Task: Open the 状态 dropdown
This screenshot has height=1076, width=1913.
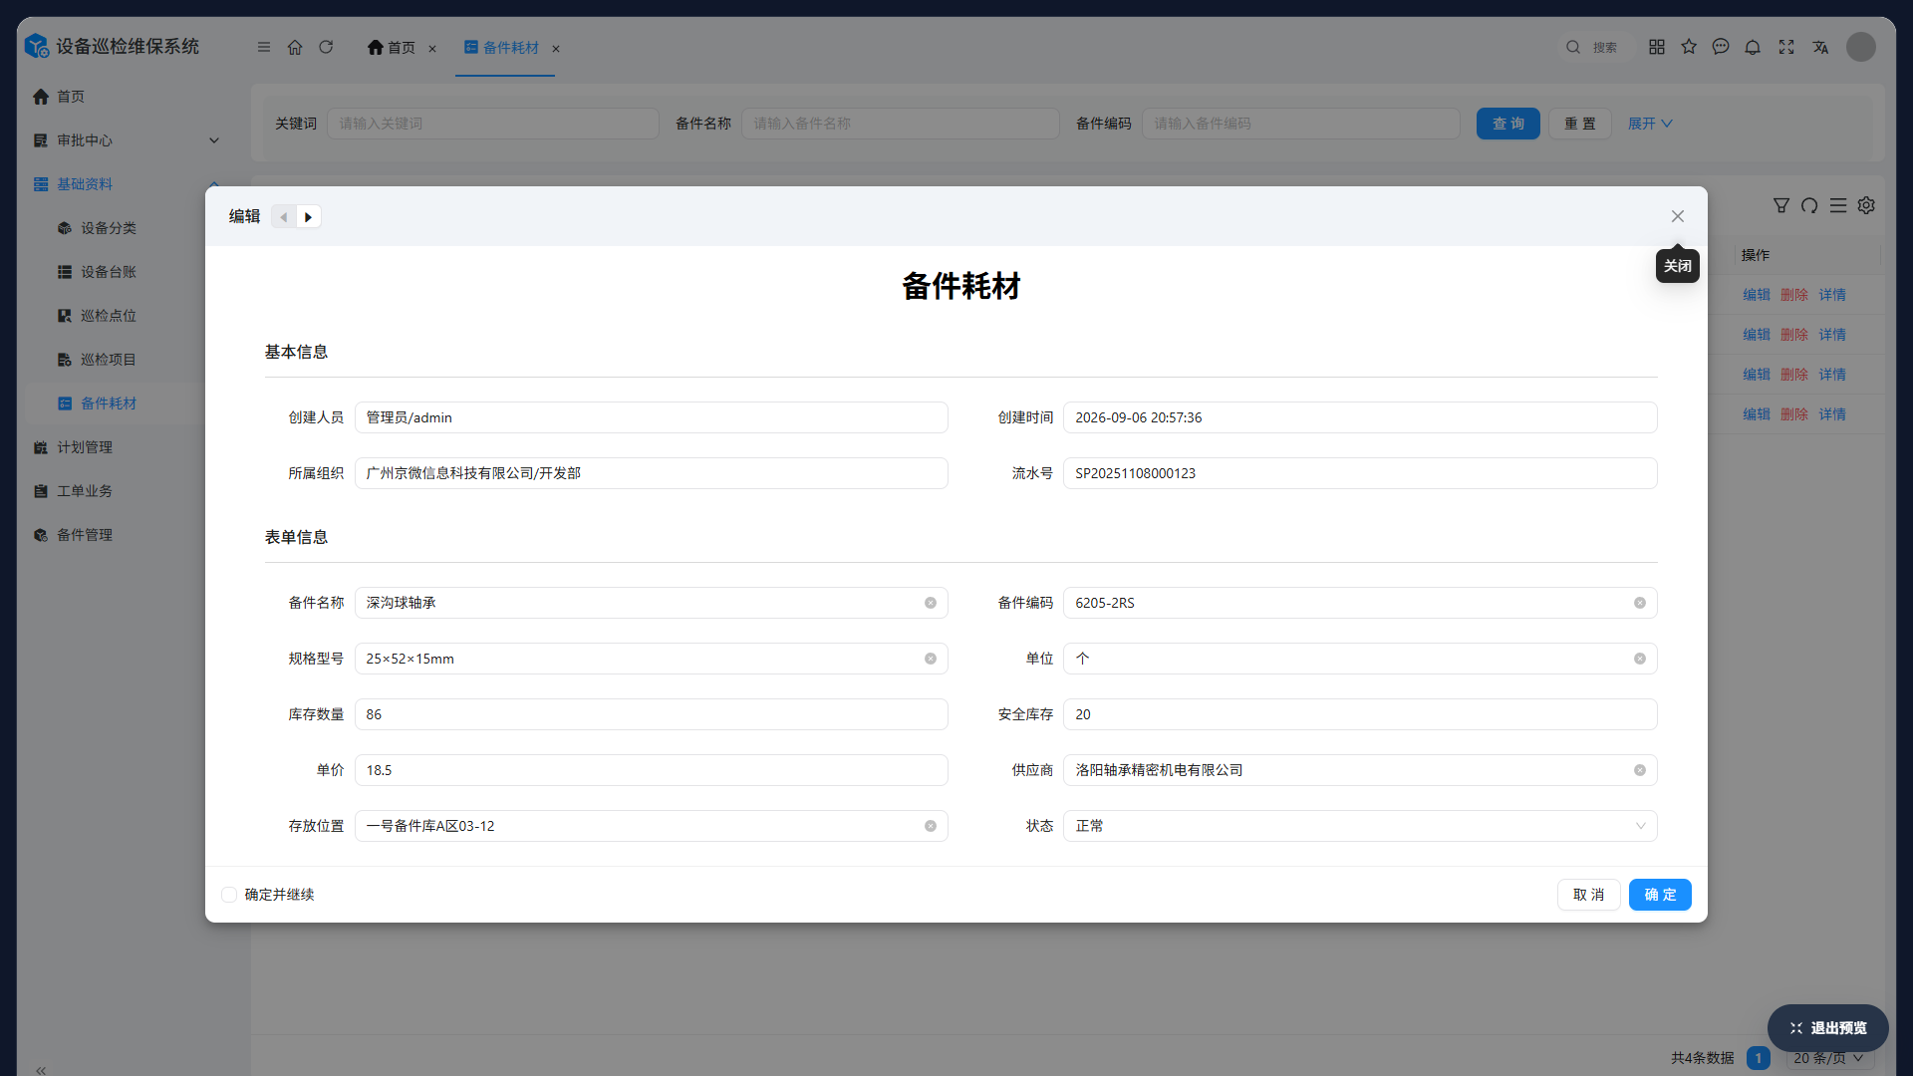Action: coord(1360,826)
